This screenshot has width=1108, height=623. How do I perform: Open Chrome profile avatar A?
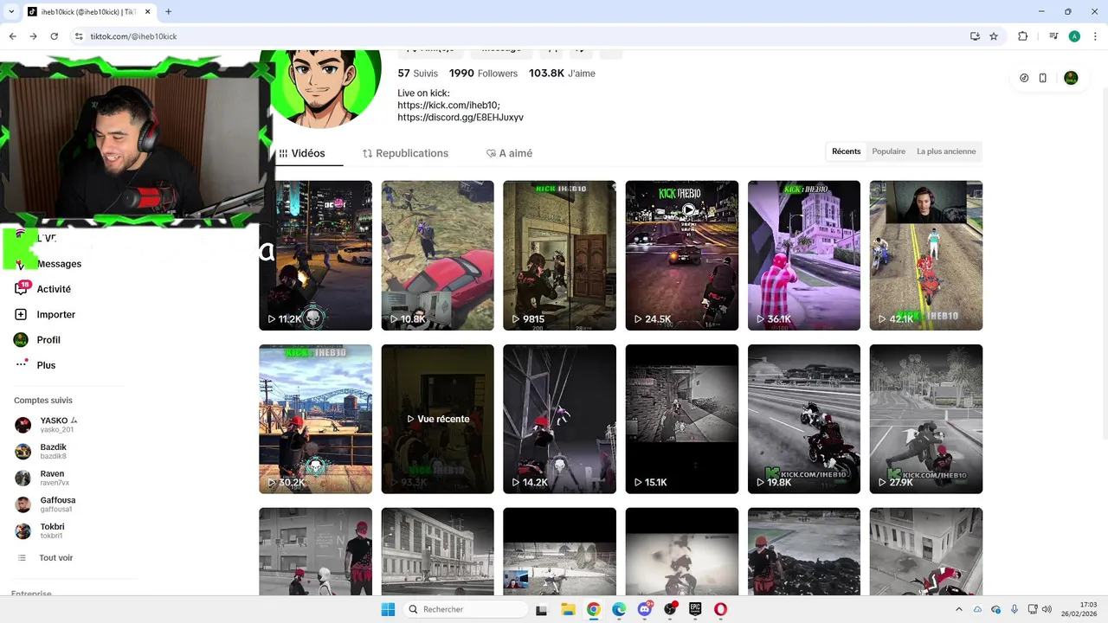pyautogui.click(x=1074, y=36)
